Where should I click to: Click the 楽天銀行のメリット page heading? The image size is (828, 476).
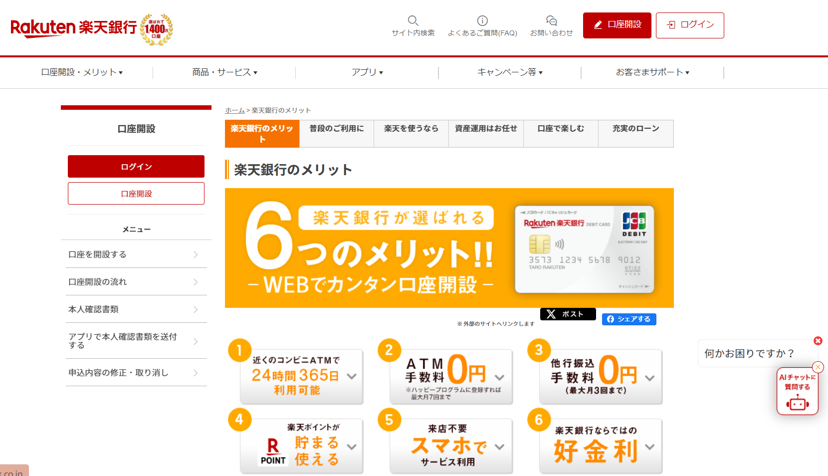pyautogui.click(x=293, y=170)
